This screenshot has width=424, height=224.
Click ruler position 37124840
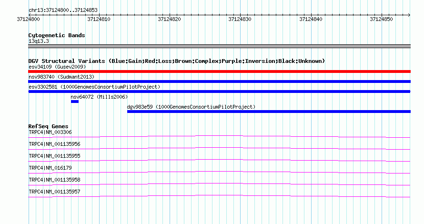coord(311,19)
